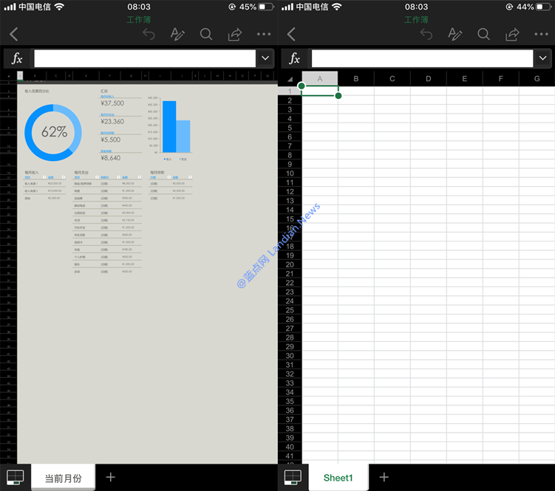Tap the fx function icon in right workbook

click(294, 58)
